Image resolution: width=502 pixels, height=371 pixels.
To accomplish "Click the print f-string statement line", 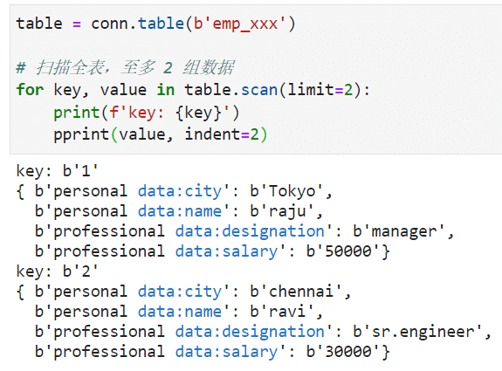I will [x=147, y=113].
